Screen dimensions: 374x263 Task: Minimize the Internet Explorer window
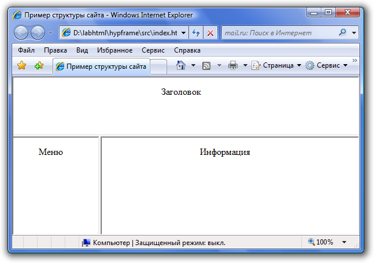click(x=314, y=12)
